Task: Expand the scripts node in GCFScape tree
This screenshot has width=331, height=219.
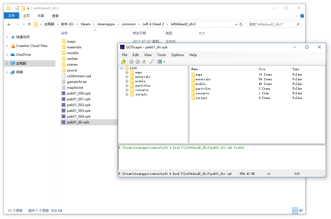Action: pyautogui.click(x=127, y=94)
